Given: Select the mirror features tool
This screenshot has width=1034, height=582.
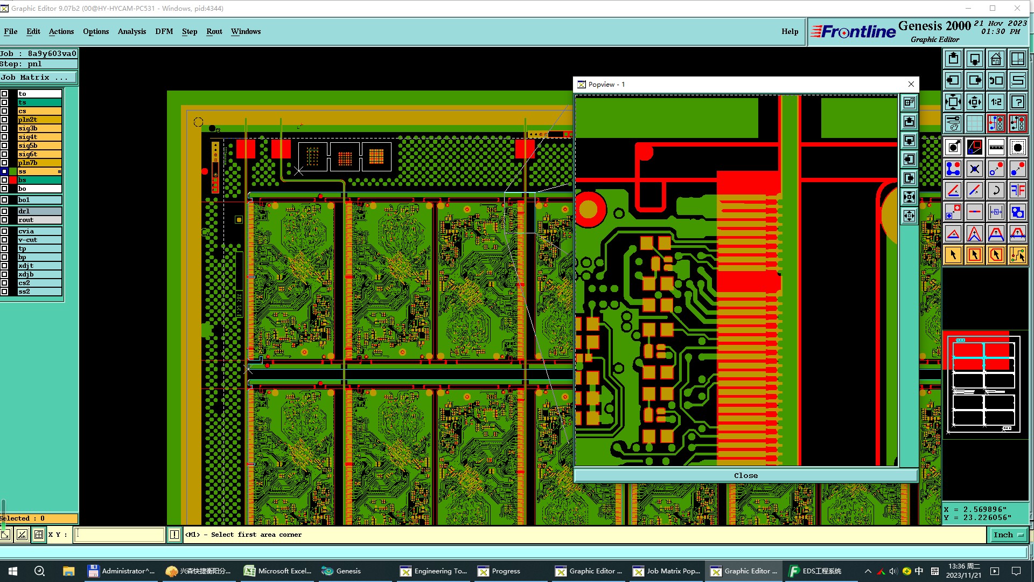Looking at the screenshot, I should pyautogui.click(x=1017, y=190).
